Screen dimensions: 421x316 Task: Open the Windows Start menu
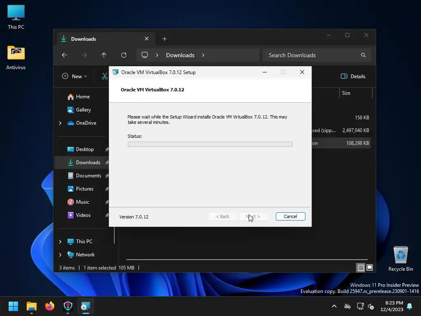pos(13,306)
